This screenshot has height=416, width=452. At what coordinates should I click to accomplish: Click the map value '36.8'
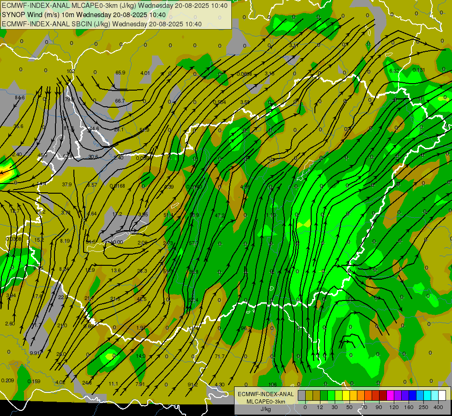[194, 272]
